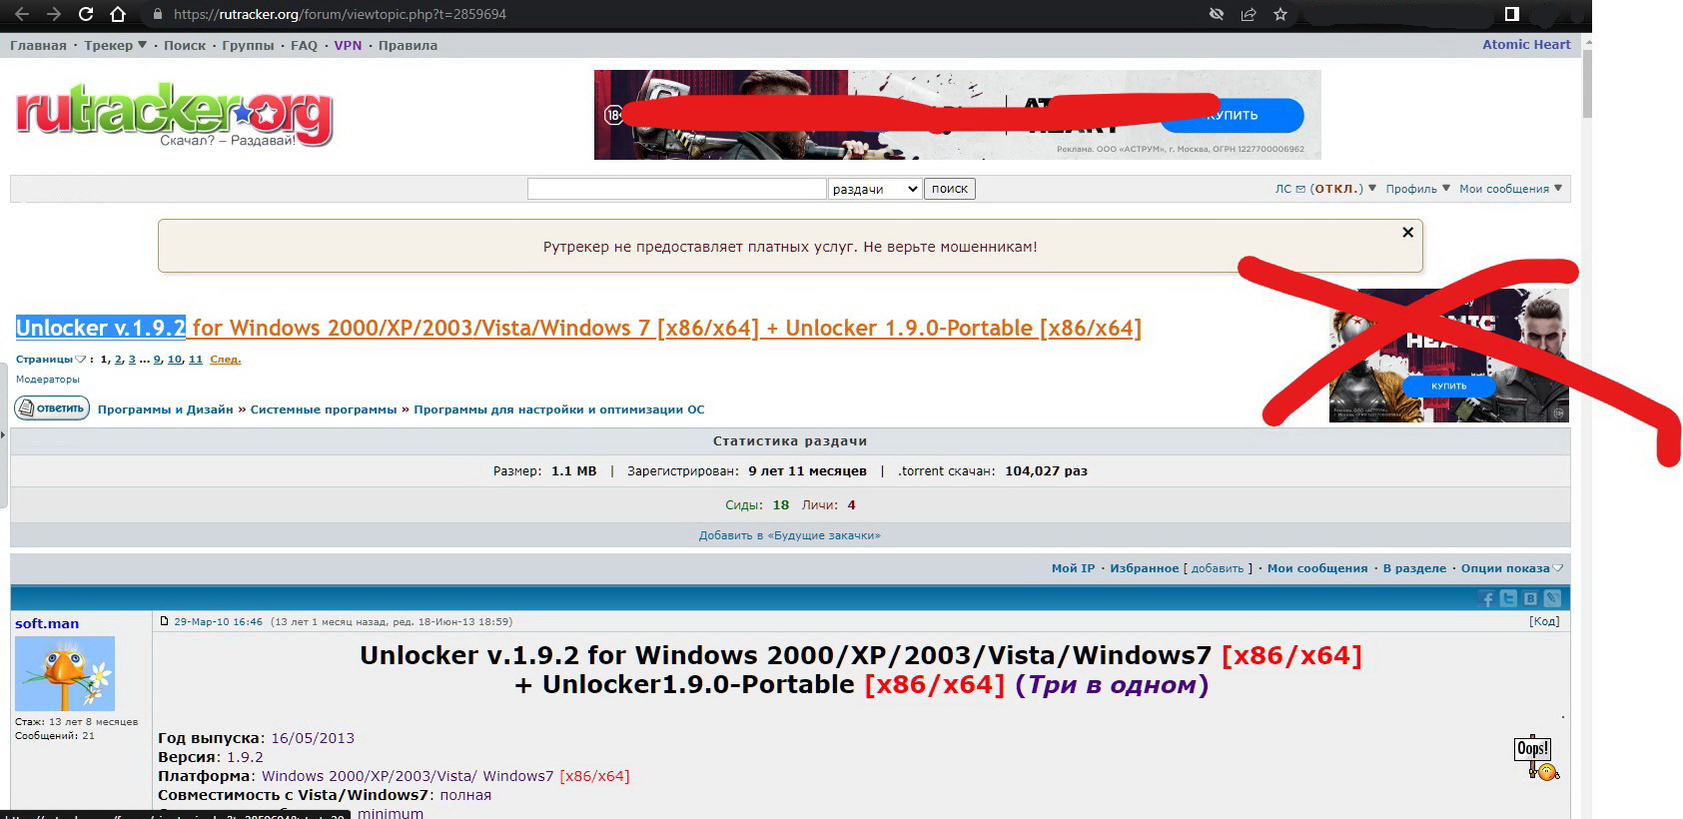The width and height of the screenshot is (1683, 819).
Task: Share the topic via VK icon
Action: tap(1530, 598)
